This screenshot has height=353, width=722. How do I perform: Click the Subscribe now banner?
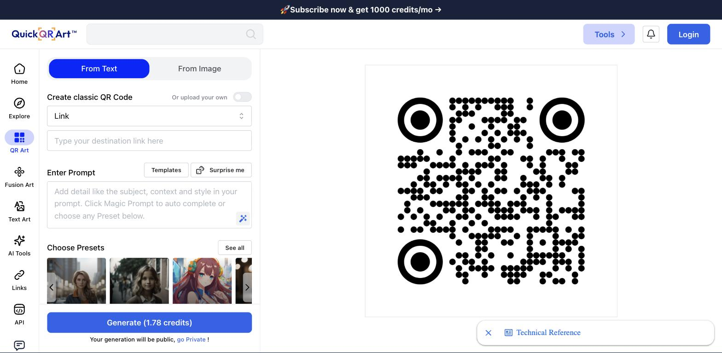click(361, 10)
